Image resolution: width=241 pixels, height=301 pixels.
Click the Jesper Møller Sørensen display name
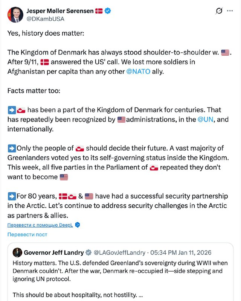click(60, 11)
